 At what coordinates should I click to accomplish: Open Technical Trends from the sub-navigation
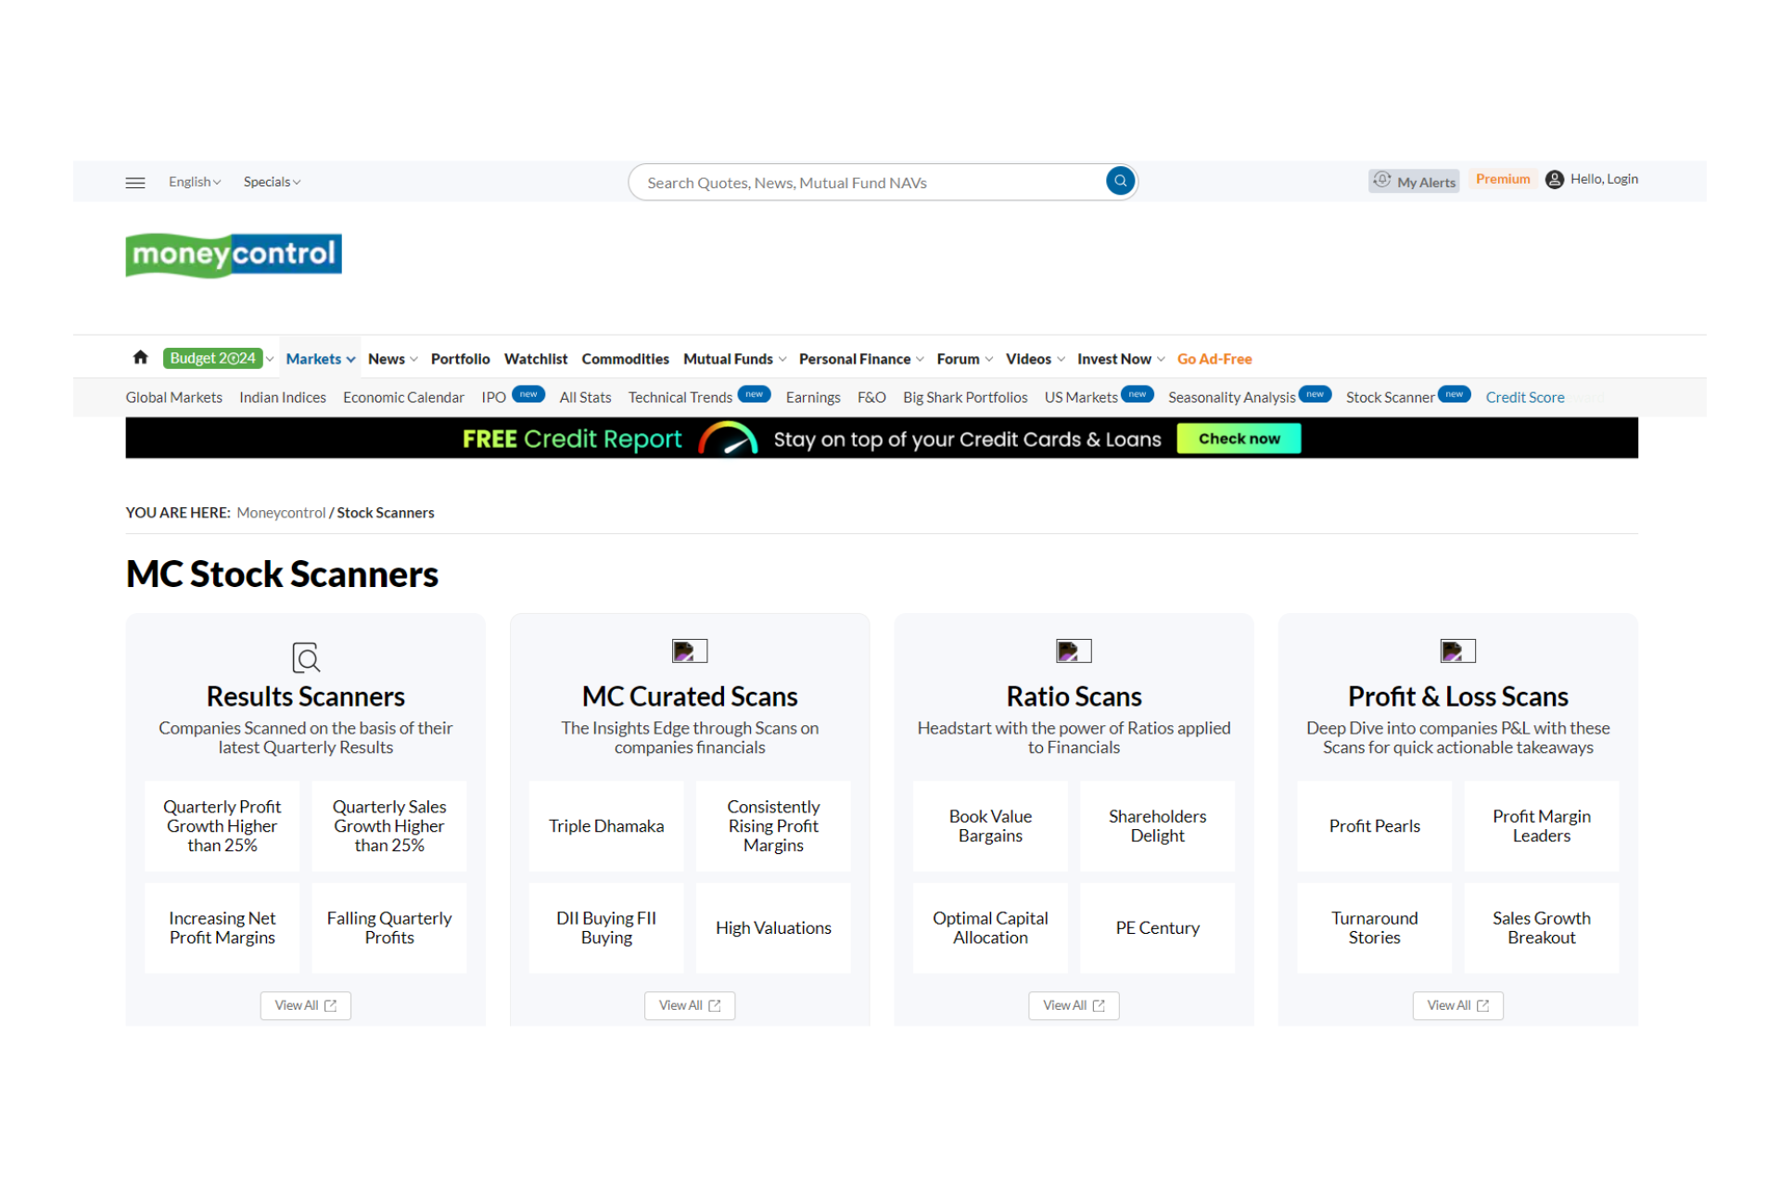pos(680,397)
